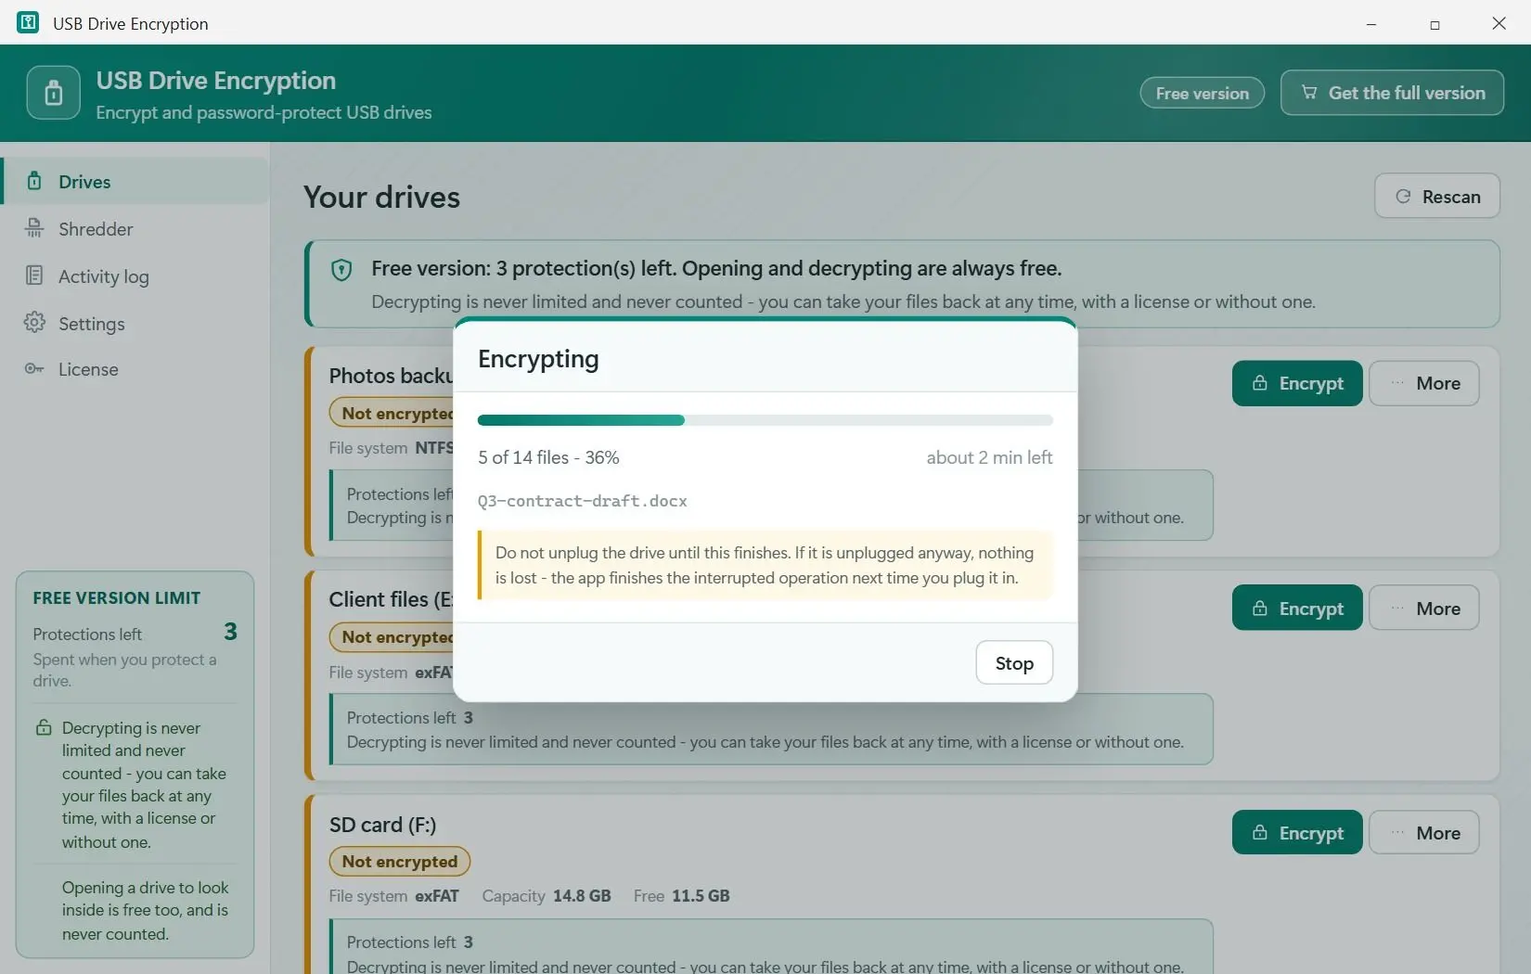Encrypt the Photos backup drive

click(1296, 383)
